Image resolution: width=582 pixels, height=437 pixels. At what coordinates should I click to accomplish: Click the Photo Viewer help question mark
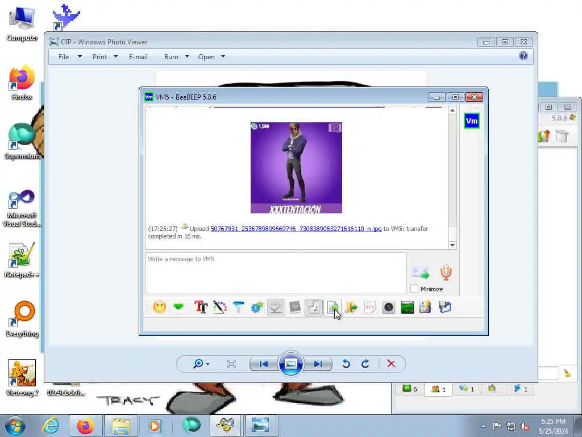click(523, 56)
